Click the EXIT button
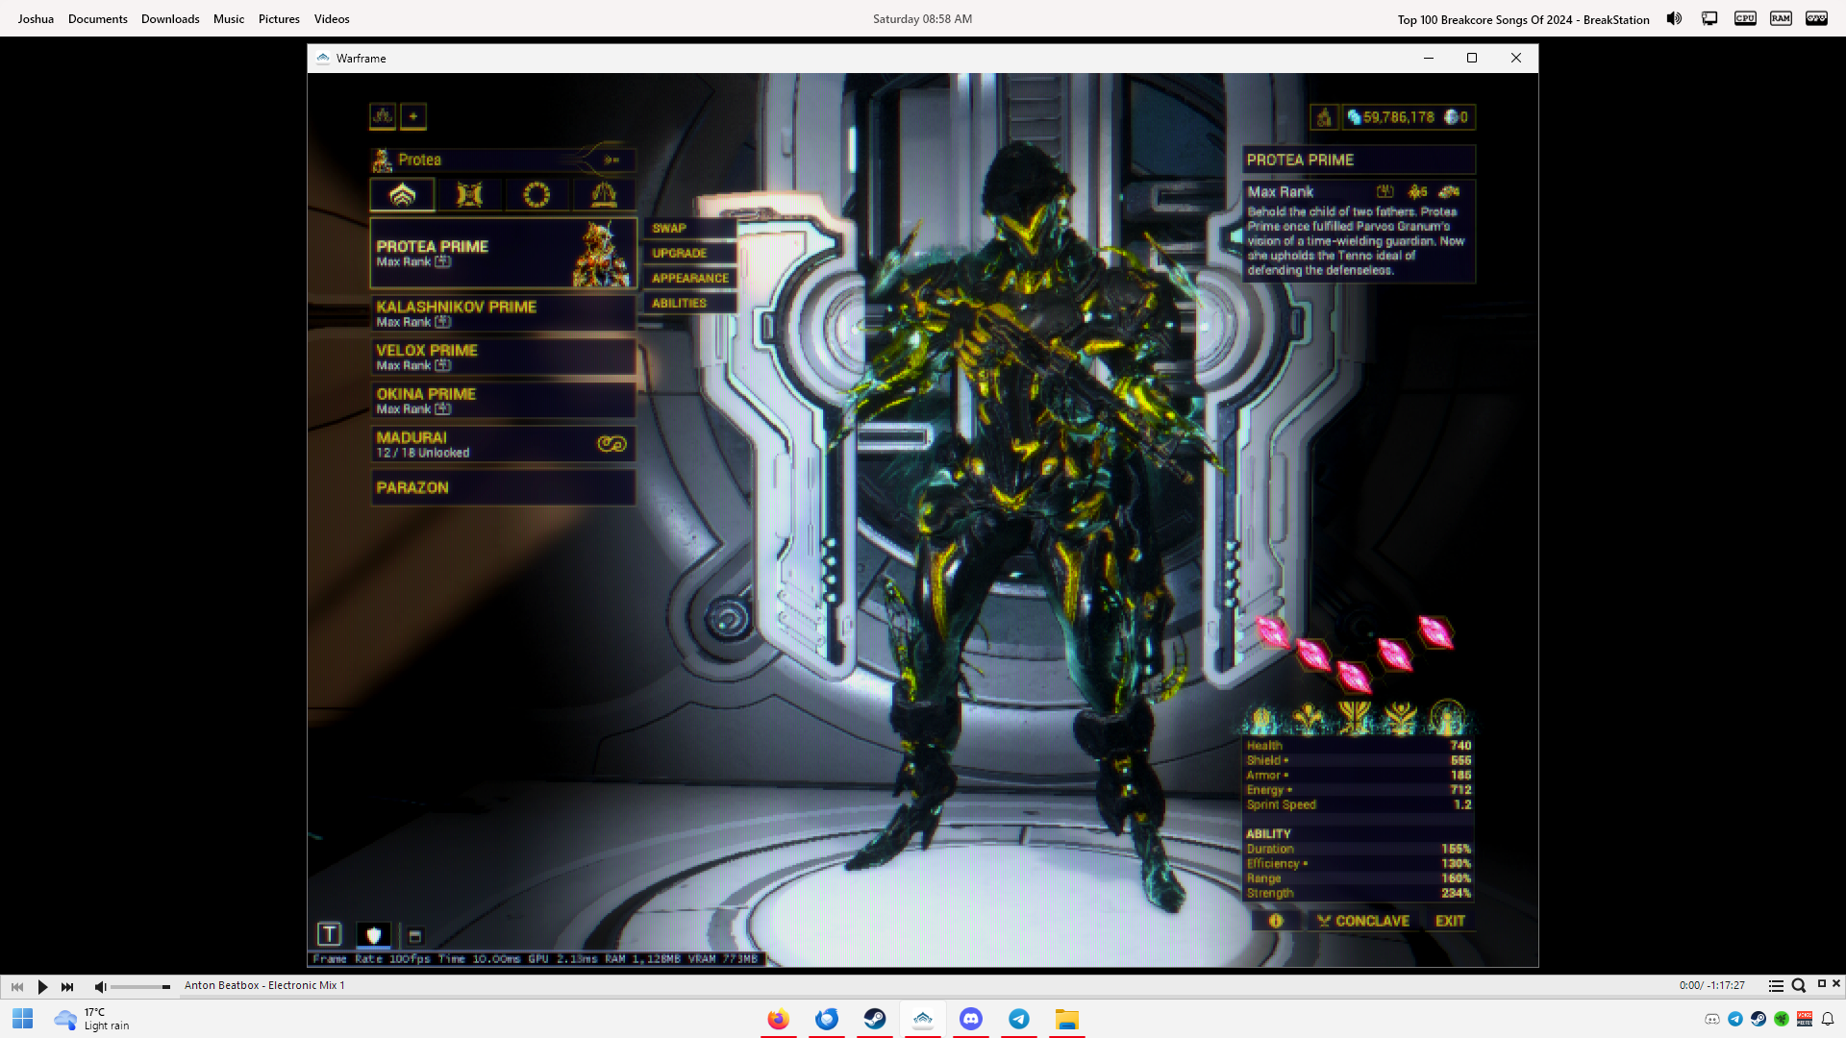This screenshot has width=1846, height=1038. 1450,921
